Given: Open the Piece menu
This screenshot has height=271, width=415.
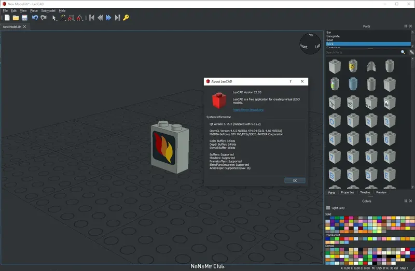Looking at the screenshot, I should coord(34,10).
